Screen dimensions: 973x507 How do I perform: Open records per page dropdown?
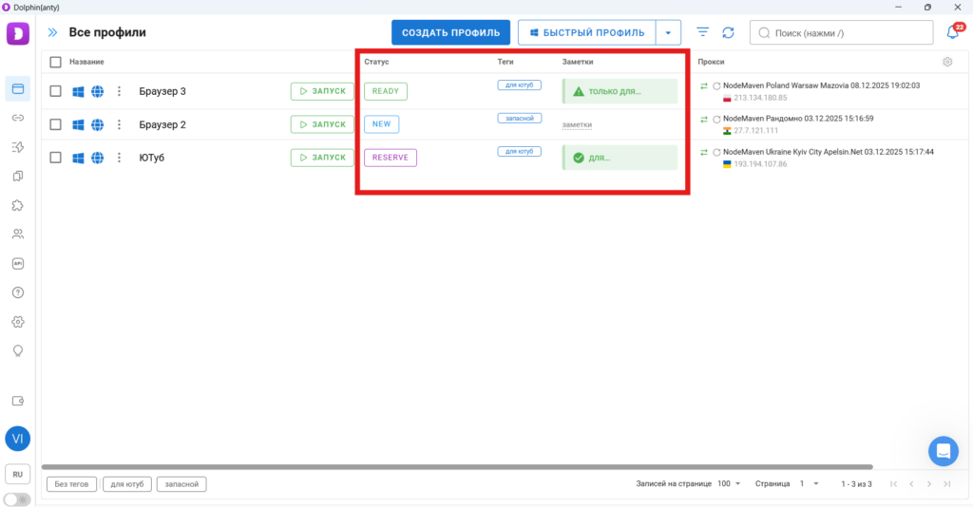[x=728, y=484]
